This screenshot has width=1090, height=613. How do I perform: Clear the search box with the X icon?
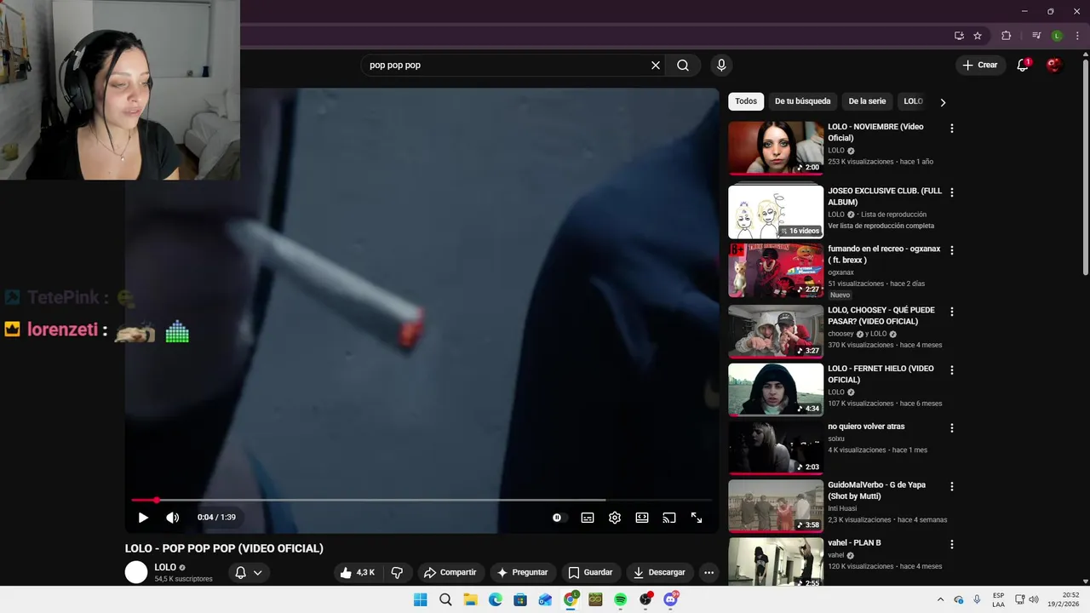tap(656, 66)
